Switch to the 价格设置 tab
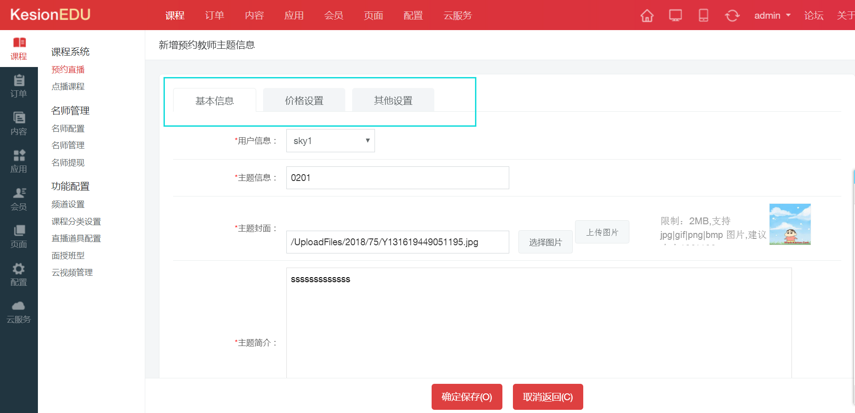This screenshot has height=413, width=855. point(304,100)
